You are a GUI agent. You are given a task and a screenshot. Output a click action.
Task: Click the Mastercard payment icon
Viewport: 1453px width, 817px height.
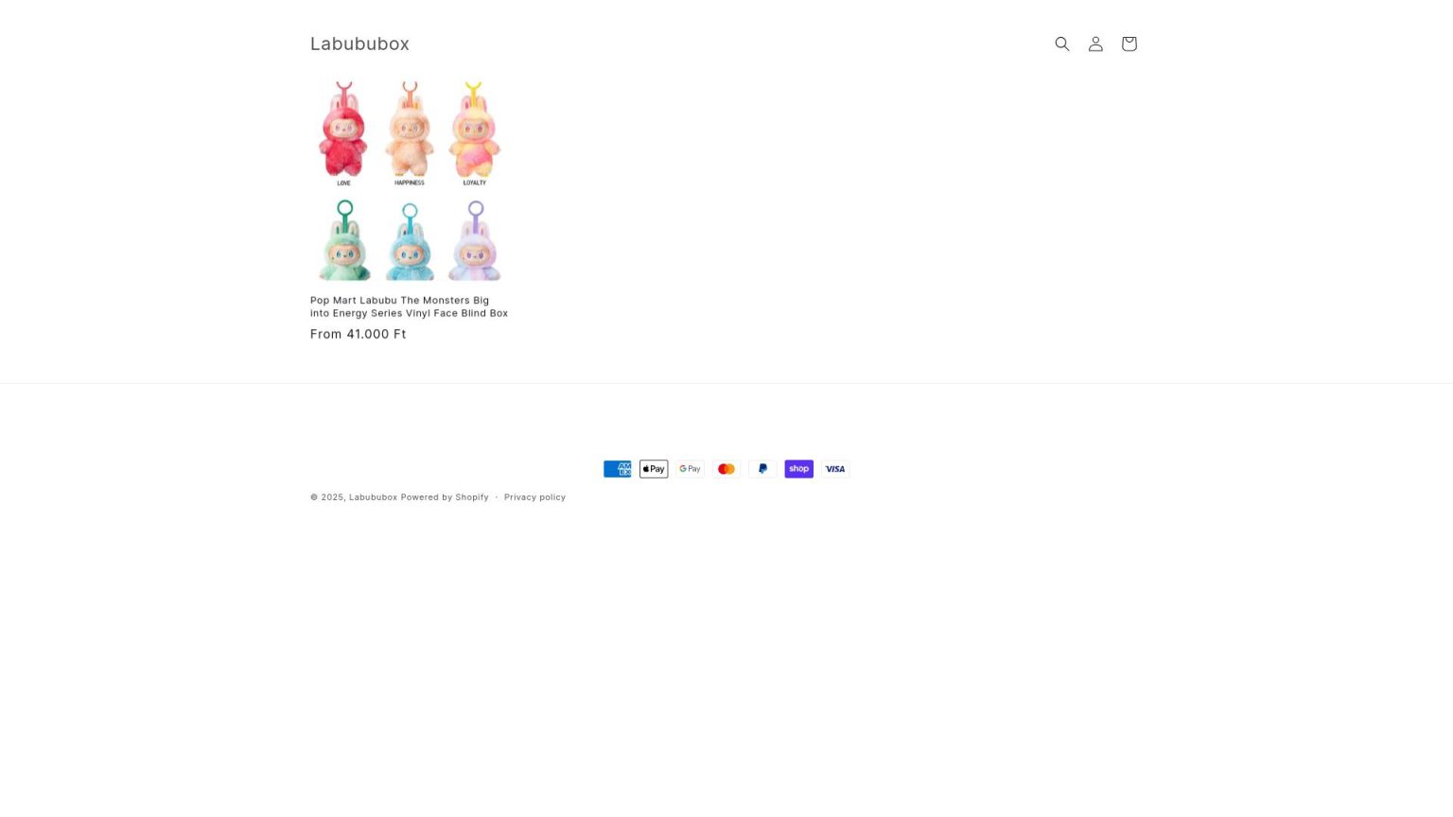coord(726,469)
